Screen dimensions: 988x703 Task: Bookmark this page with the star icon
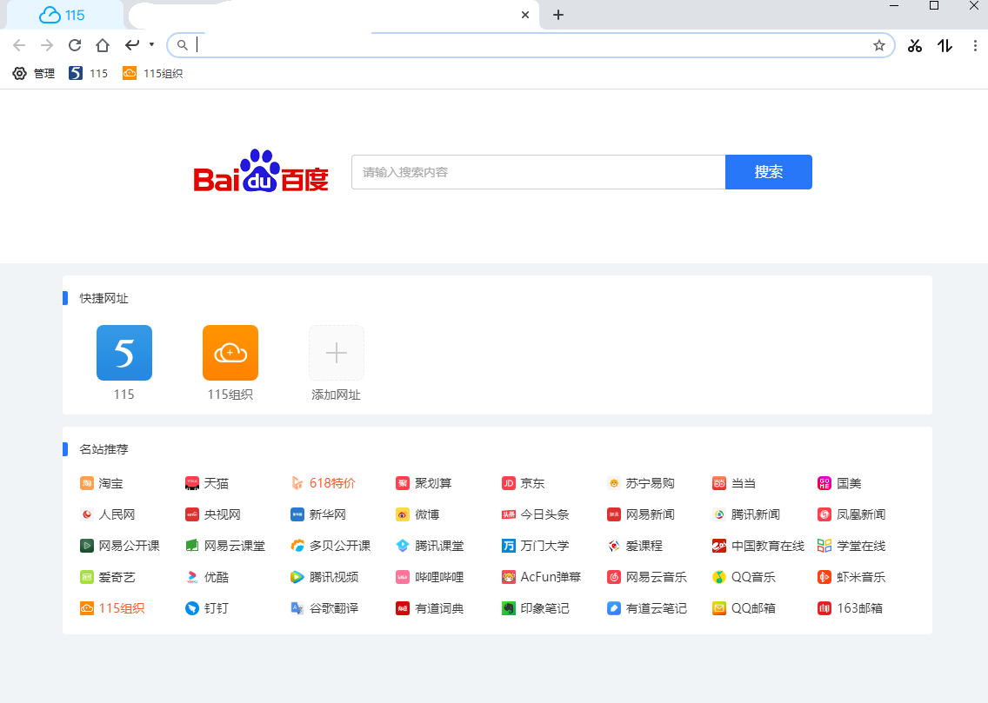tap(879, 45)
